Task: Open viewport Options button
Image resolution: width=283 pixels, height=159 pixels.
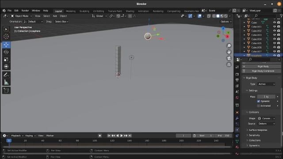Action: point(226,22)
